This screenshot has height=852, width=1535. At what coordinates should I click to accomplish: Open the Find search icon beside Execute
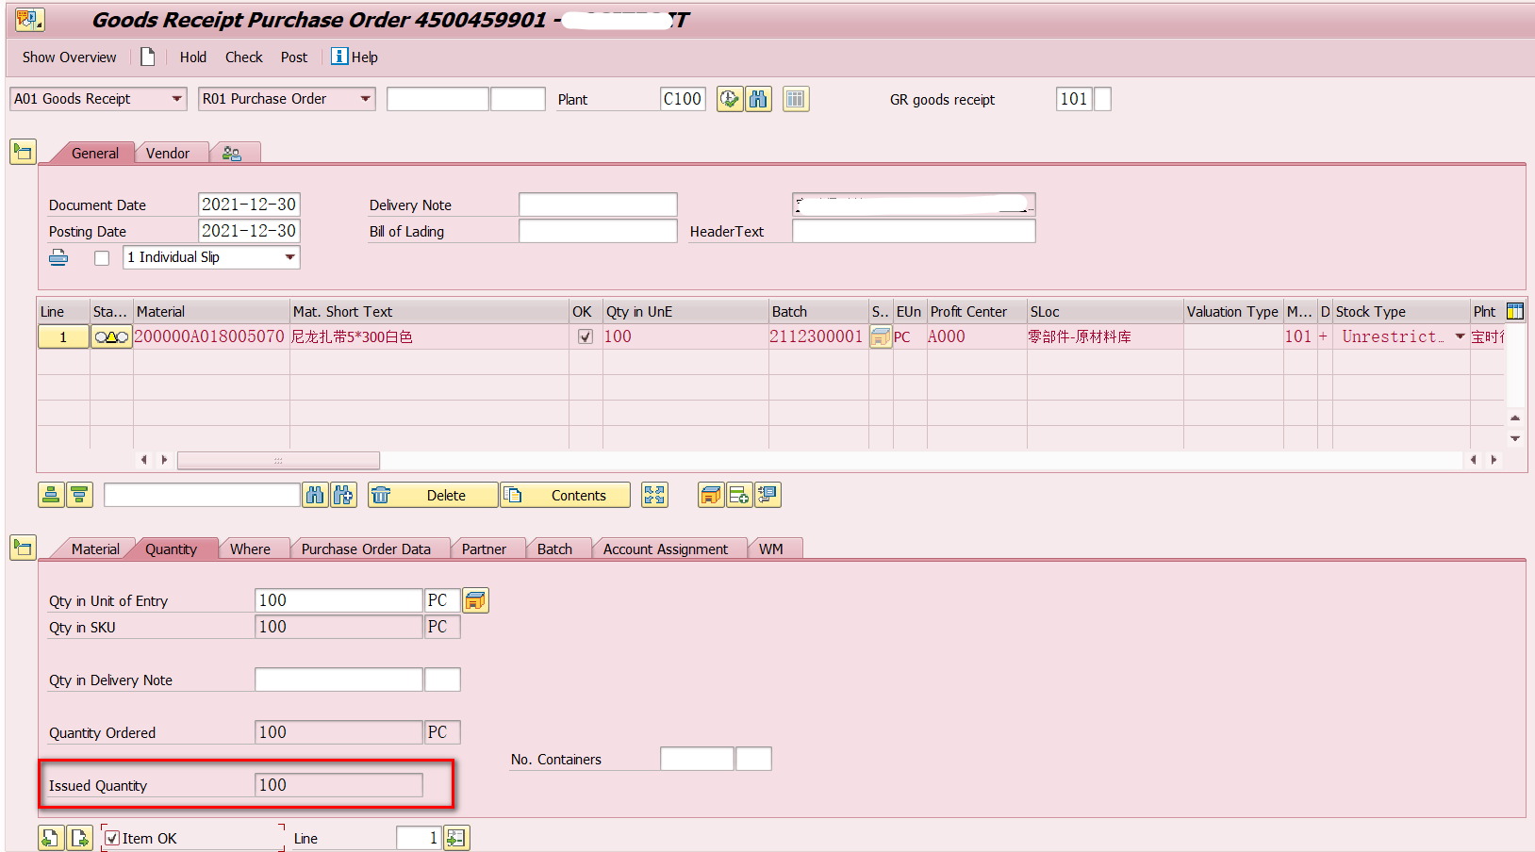tap(759, 99)
